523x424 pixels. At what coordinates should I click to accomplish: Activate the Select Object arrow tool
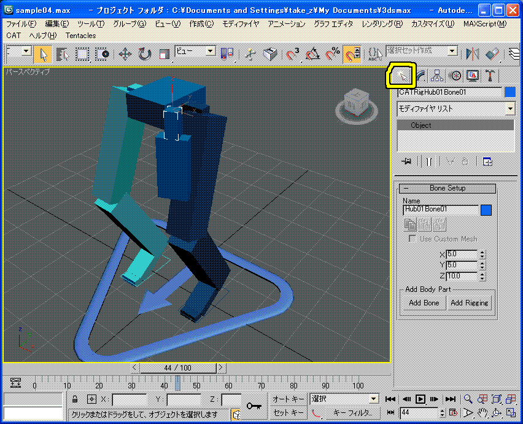click(x=43, y=53)
